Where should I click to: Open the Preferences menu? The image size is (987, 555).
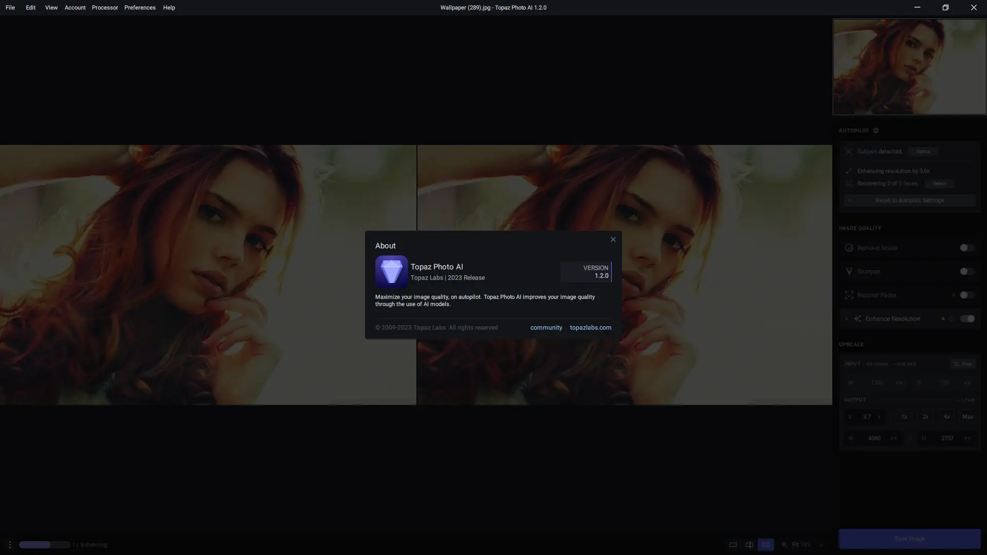140,8
